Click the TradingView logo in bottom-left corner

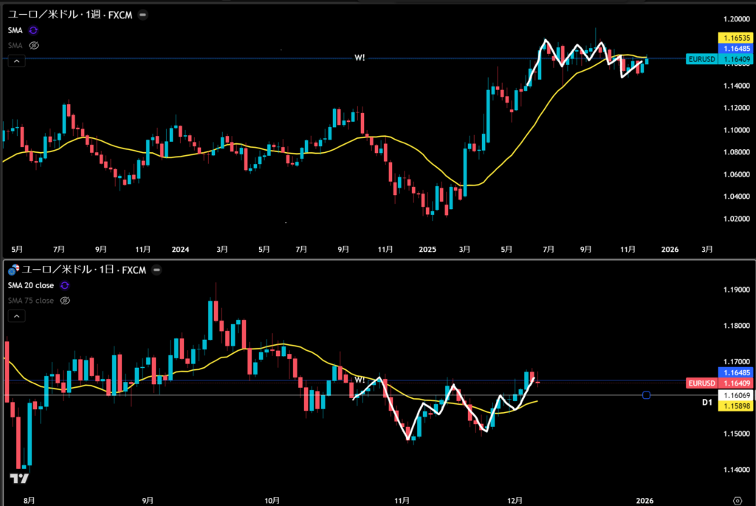(x=15, y=479)
